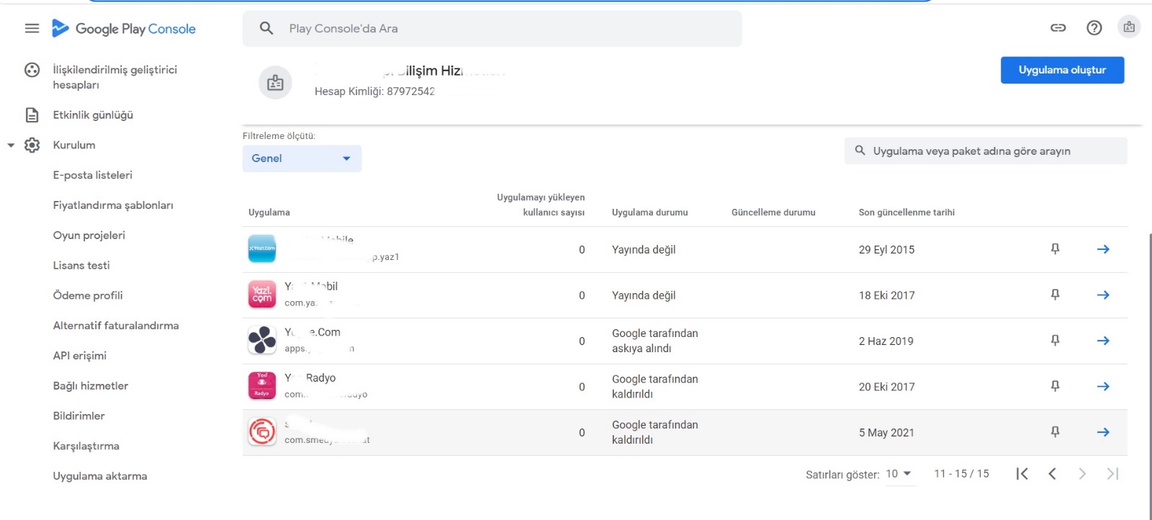Go to API erişimi
Image resolution: width=1152 pixels, height=520 pixels.
[x=80, y=356]
